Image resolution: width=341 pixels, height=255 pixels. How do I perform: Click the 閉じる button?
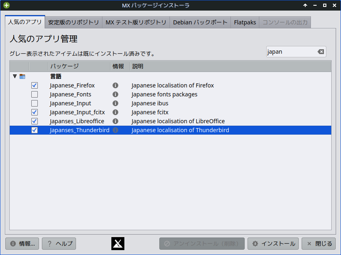(x=319, y=244)
